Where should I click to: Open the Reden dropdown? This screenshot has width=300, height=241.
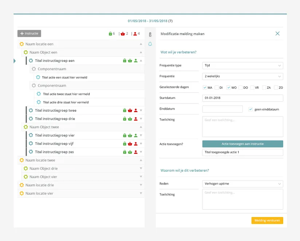click(242, 184)
